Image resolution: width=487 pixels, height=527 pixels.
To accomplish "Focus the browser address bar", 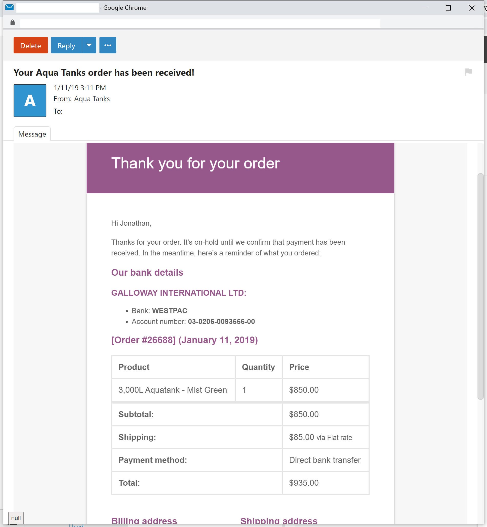I will [200, 23].
